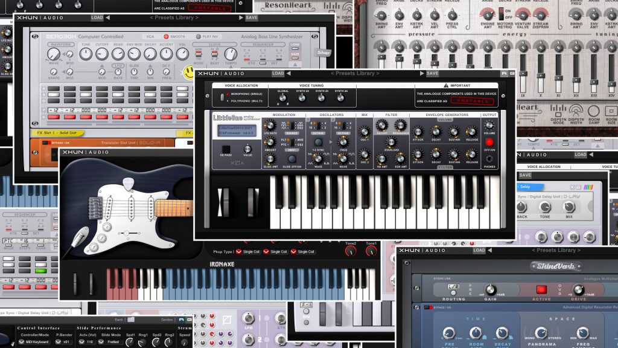Open Presets Library in the ZeroBox window
The height and width of the screenshot is (348, 618).
[174, 18]
